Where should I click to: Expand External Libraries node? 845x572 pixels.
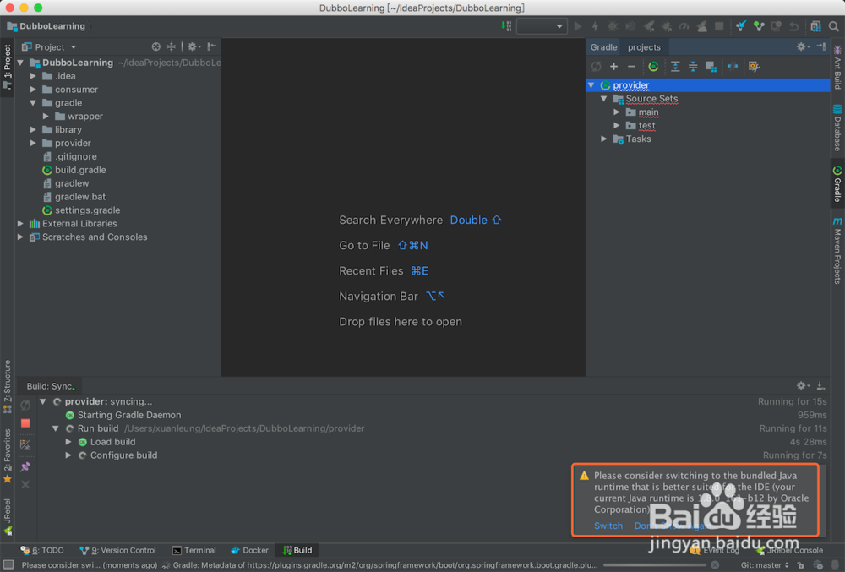coord(20,224)
